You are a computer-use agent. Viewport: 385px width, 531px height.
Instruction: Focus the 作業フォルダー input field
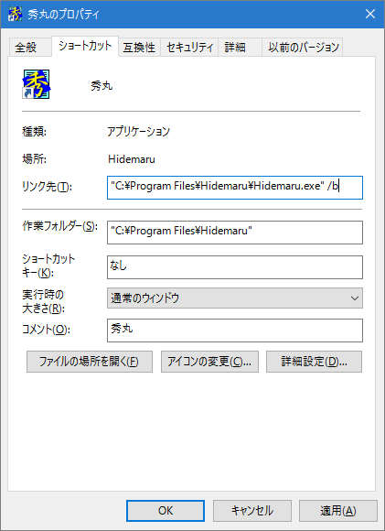[x=235, y=233]
